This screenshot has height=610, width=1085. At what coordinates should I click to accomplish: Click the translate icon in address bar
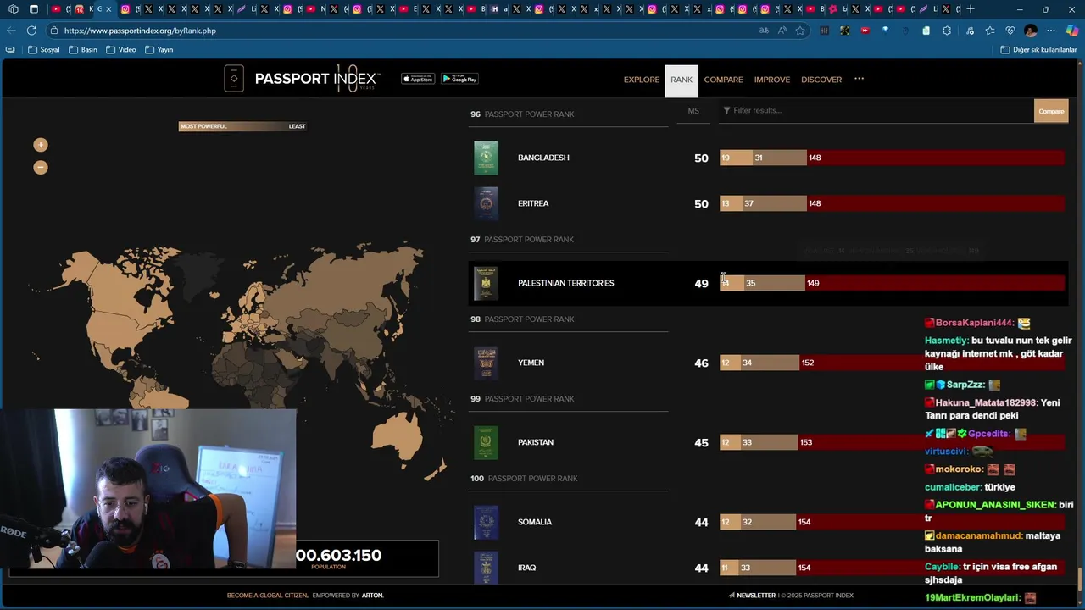point(764,30)
